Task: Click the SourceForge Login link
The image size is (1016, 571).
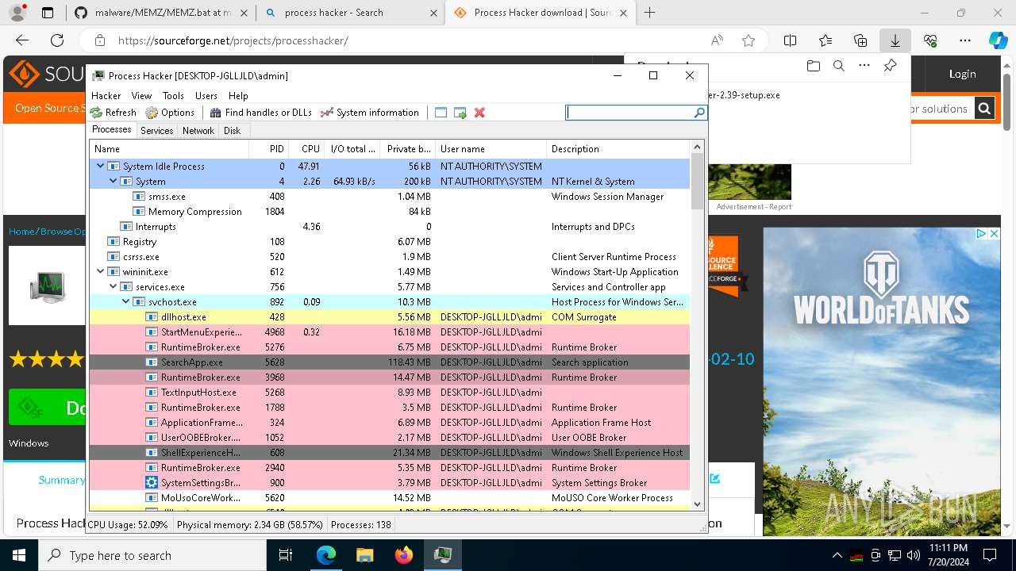Action: (962, 74)
